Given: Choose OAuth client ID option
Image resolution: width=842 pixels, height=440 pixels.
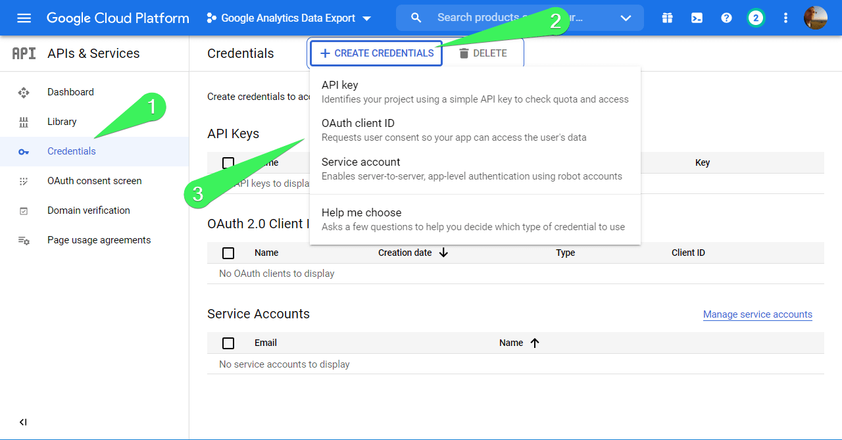Looking at the screenshot, I should tap(475, 130).
